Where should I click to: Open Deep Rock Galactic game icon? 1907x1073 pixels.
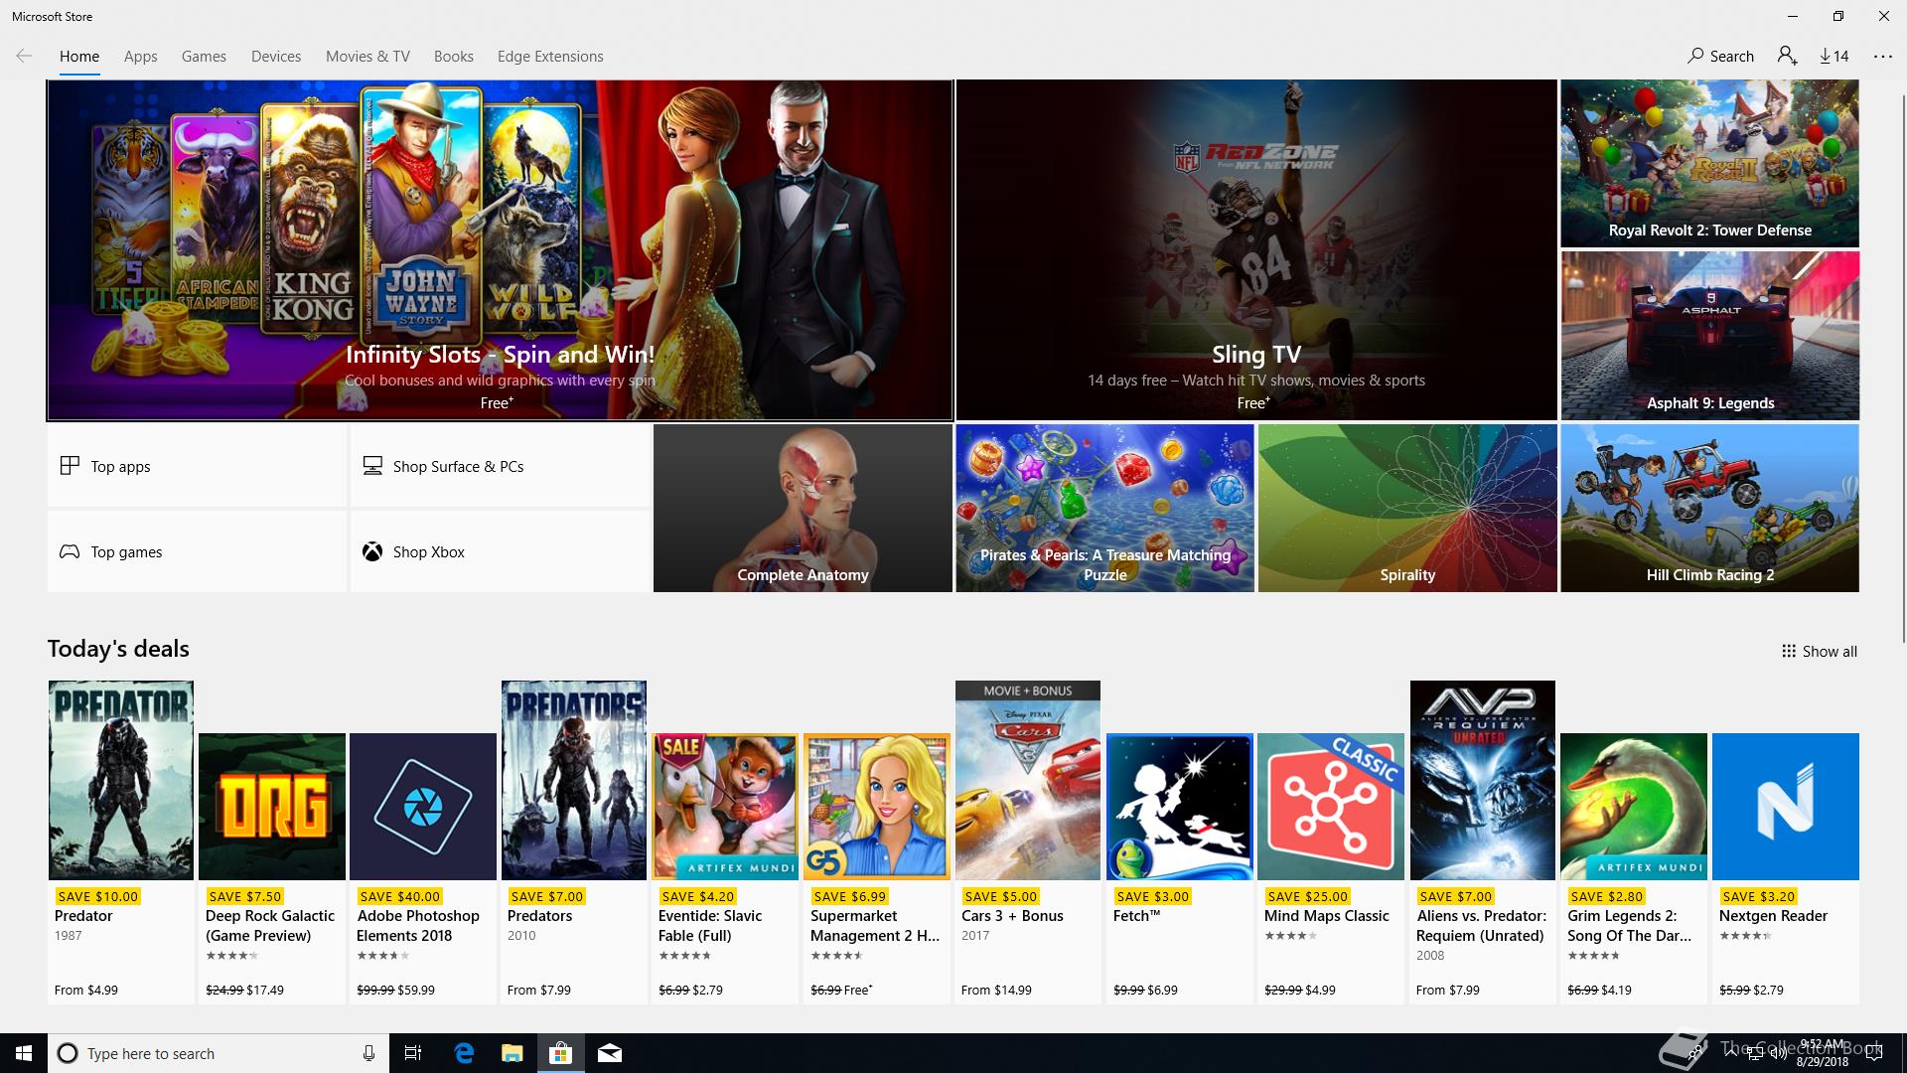272,807
